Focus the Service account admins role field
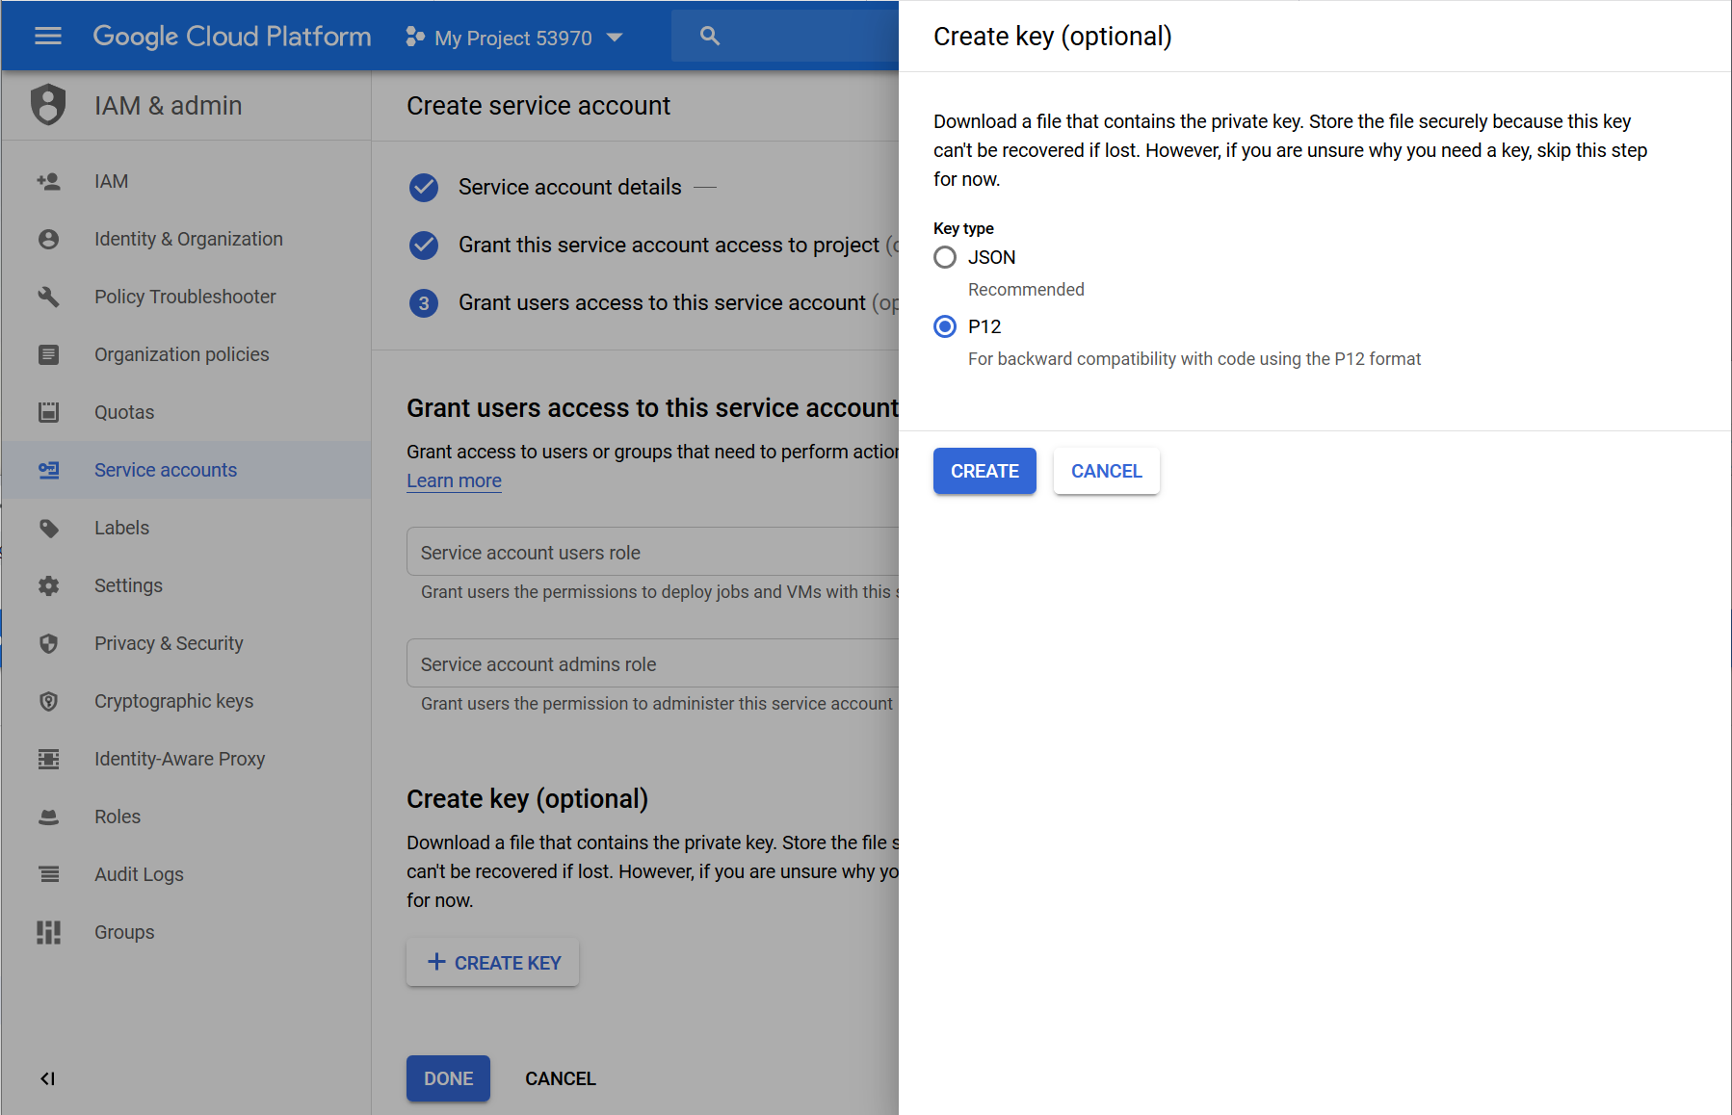The width and height of the screenshot is (1732, 1115). tap(653, 664)
